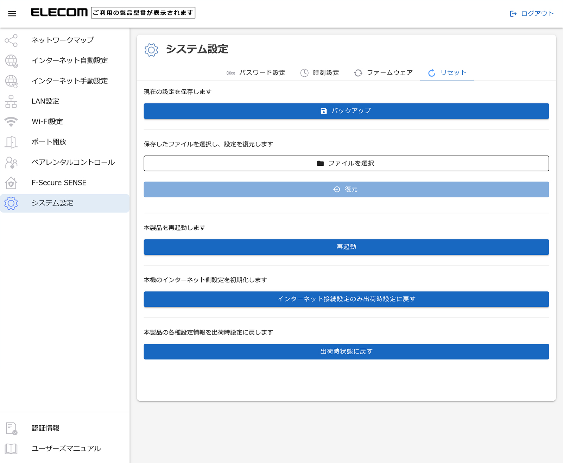This screenshot has width=563, height=463.
Task: Click the ELECOM logo
Action: point(59,13)
